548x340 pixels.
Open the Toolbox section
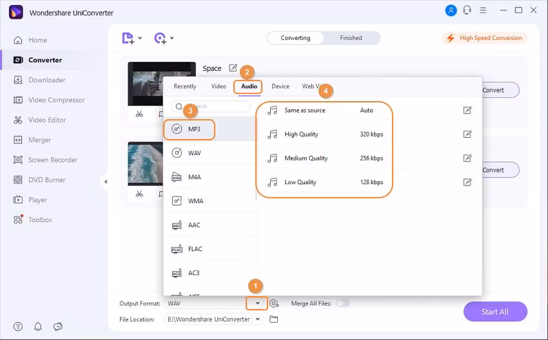click(x=32, y=220)
